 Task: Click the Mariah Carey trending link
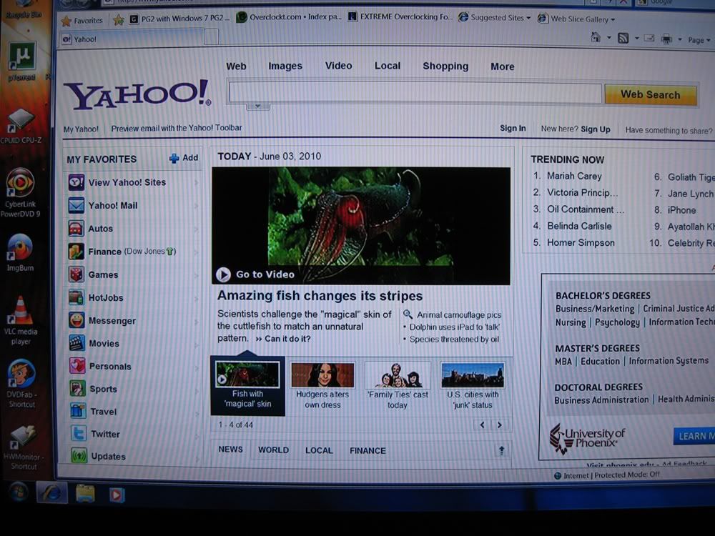click(x=574, y=176)
